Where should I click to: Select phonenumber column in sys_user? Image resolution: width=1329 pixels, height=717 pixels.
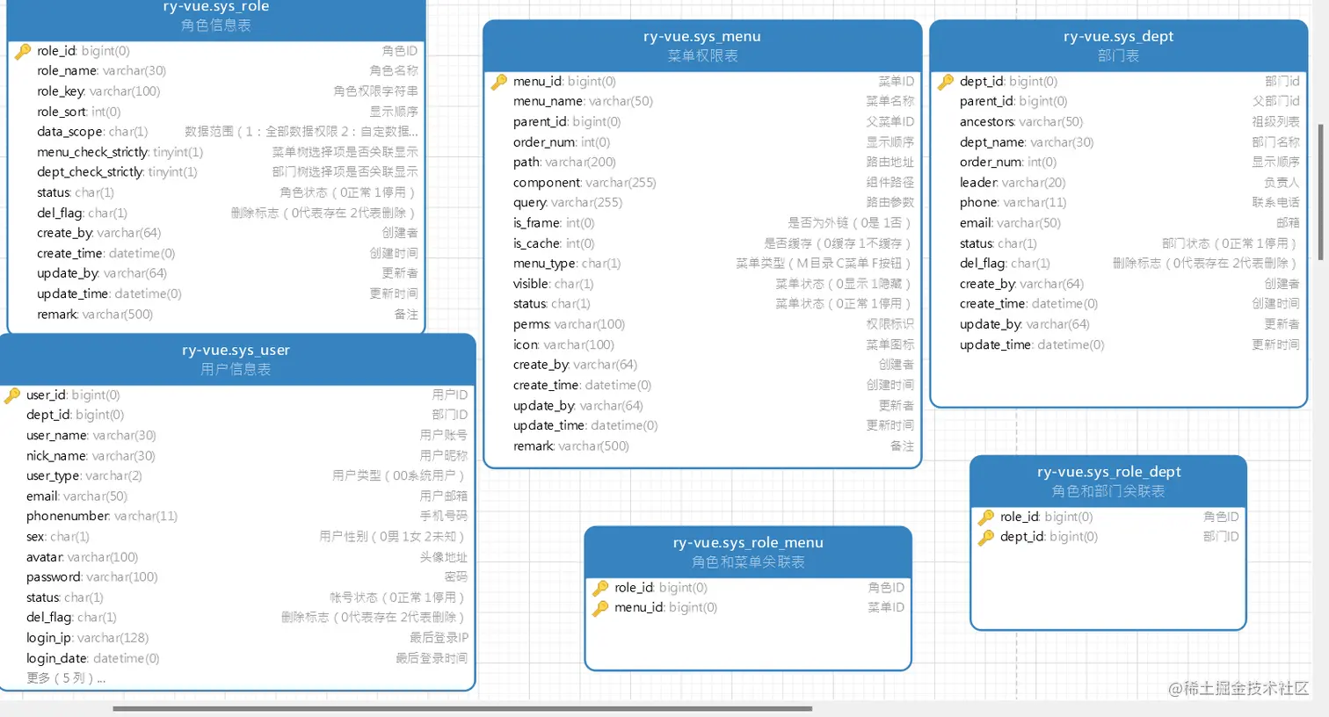(x=236, y=517)
